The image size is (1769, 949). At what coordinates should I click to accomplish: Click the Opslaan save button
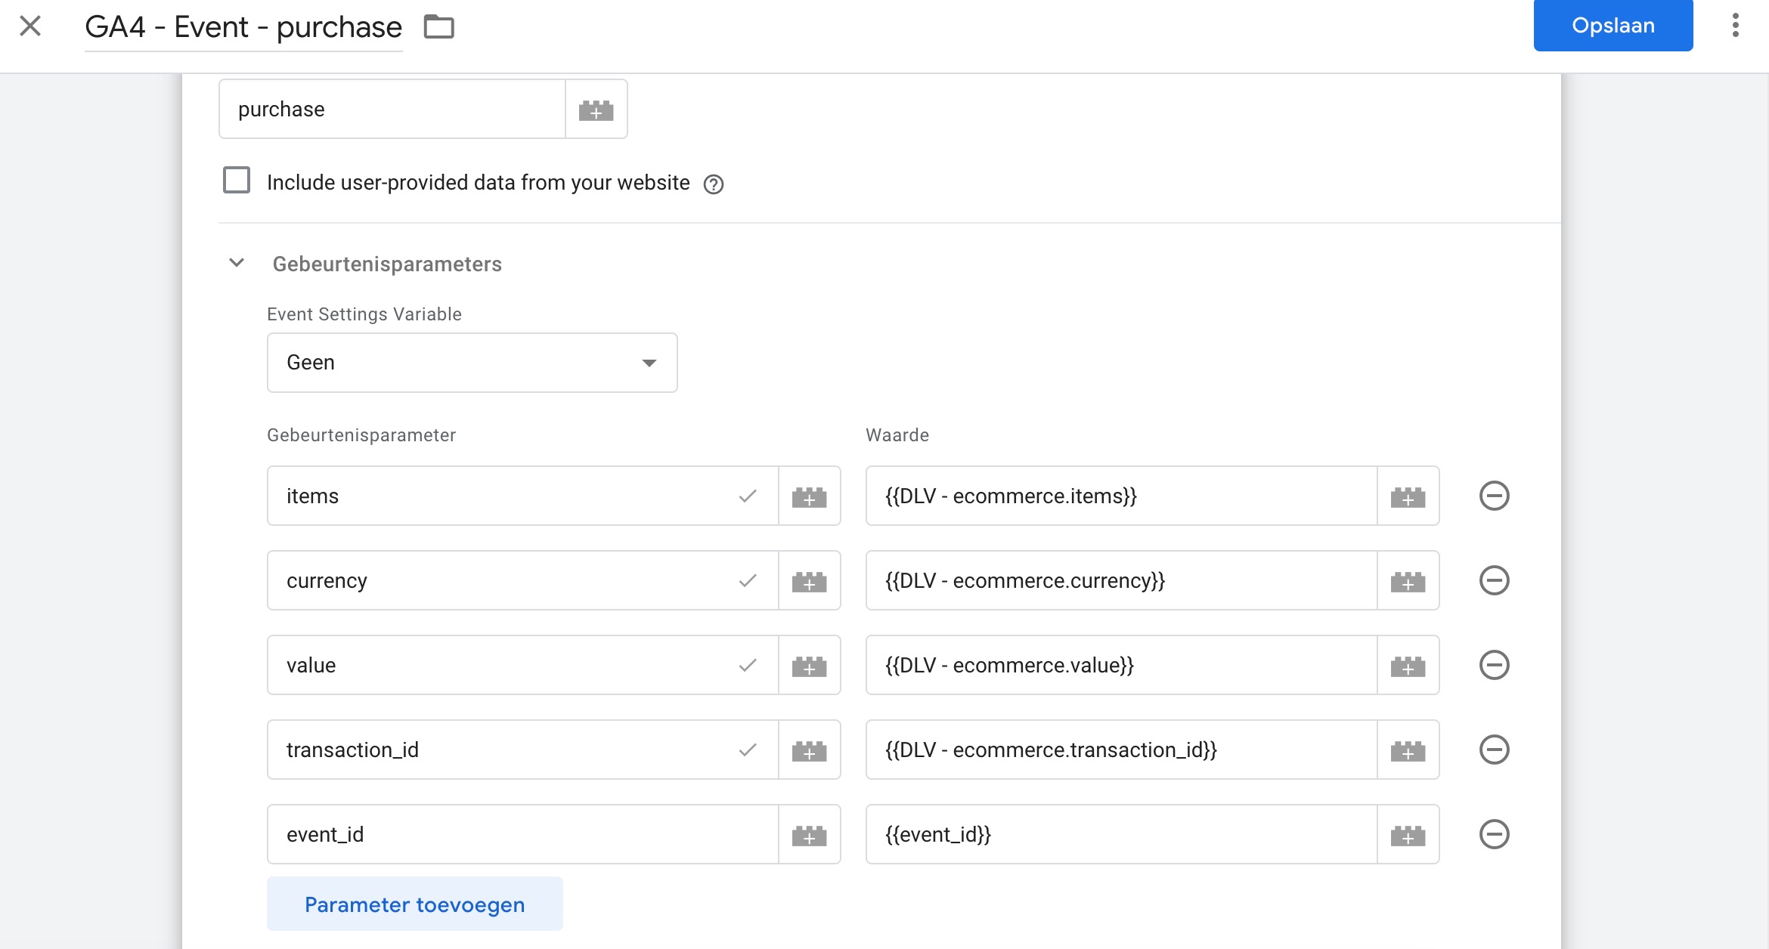coord(1613,25)
